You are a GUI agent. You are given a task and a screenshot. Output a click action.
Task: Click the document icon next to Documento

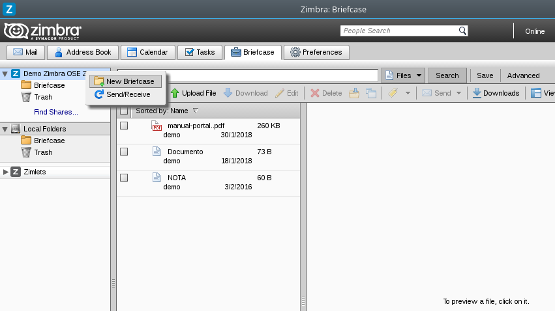tap(157, 152)
